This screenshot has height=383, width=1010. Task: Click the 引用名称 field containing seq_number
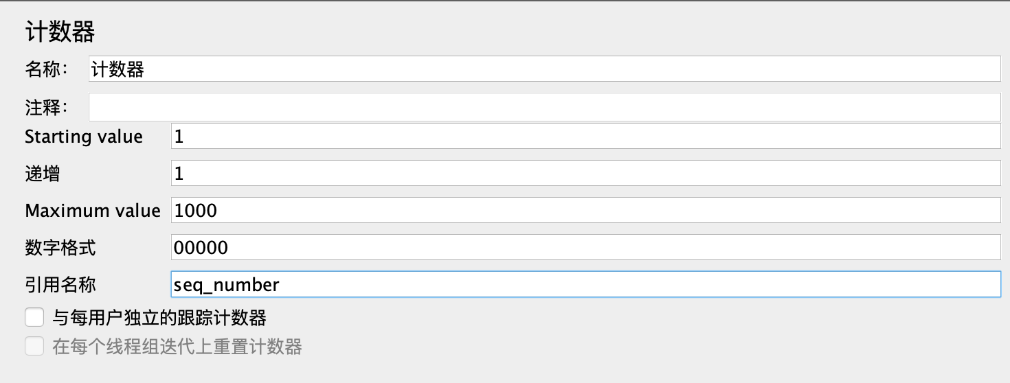pos(585,284)
